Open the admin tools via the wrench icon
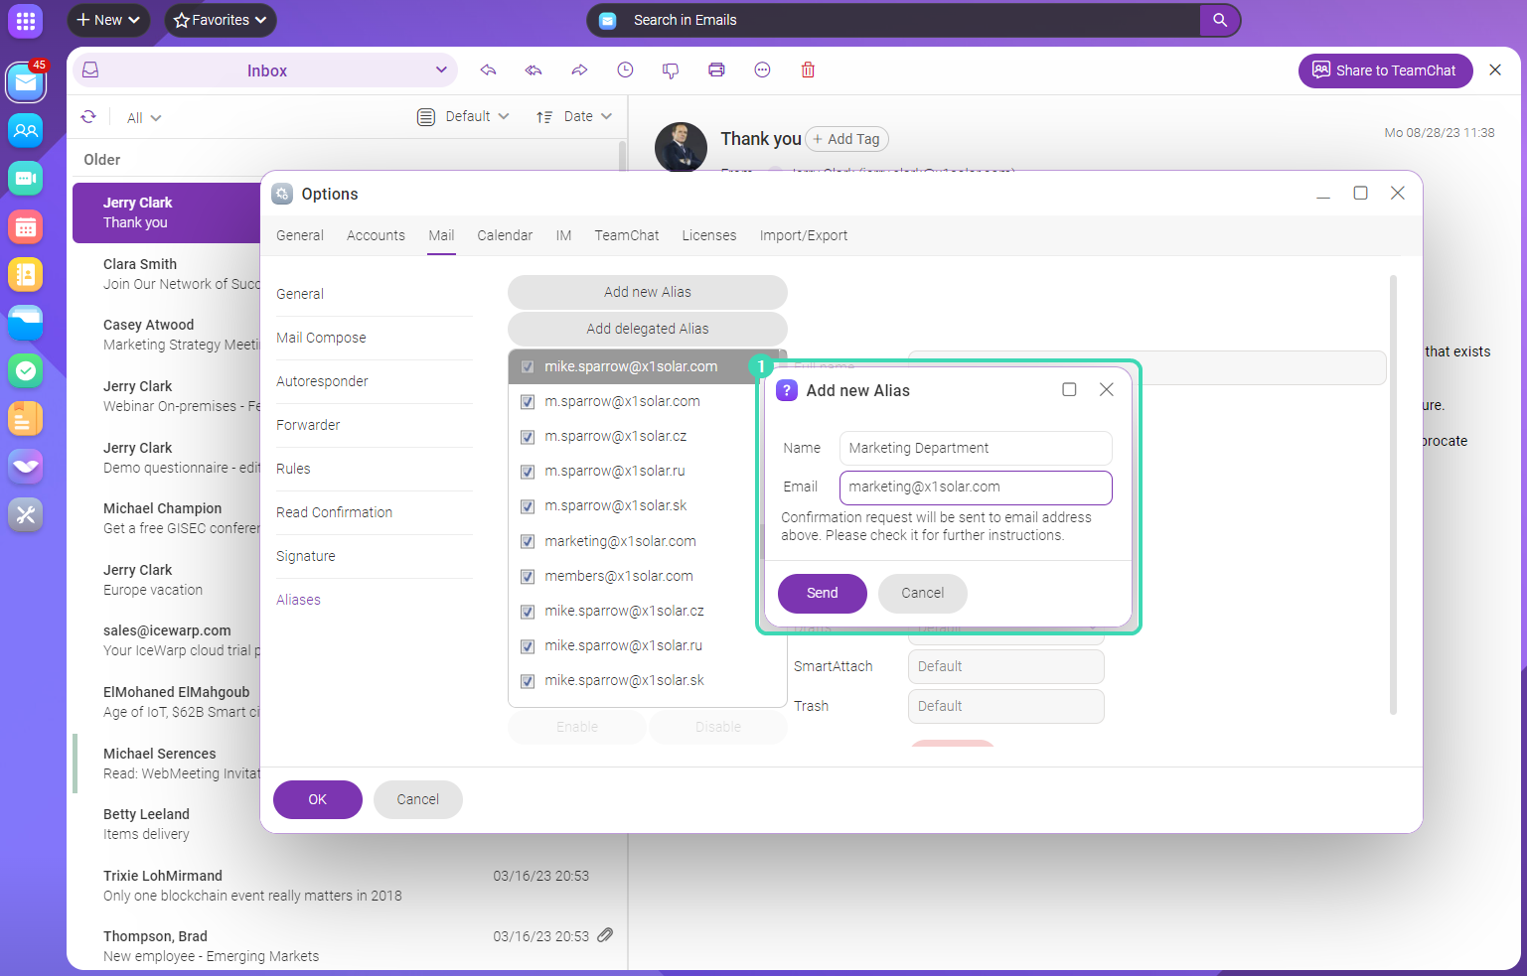Viewport: 1527px width, 976px height. 25,514
